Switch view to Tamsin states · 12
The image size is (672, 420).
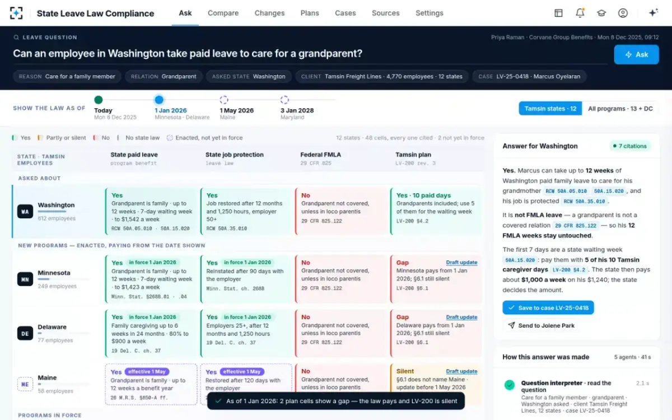(550, 109)
